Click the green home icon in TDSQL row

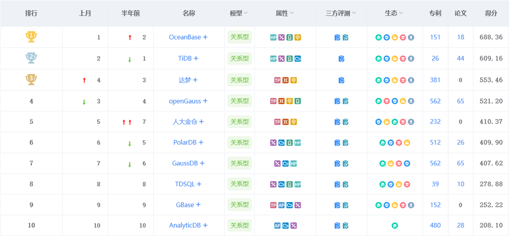click(383, 184)
